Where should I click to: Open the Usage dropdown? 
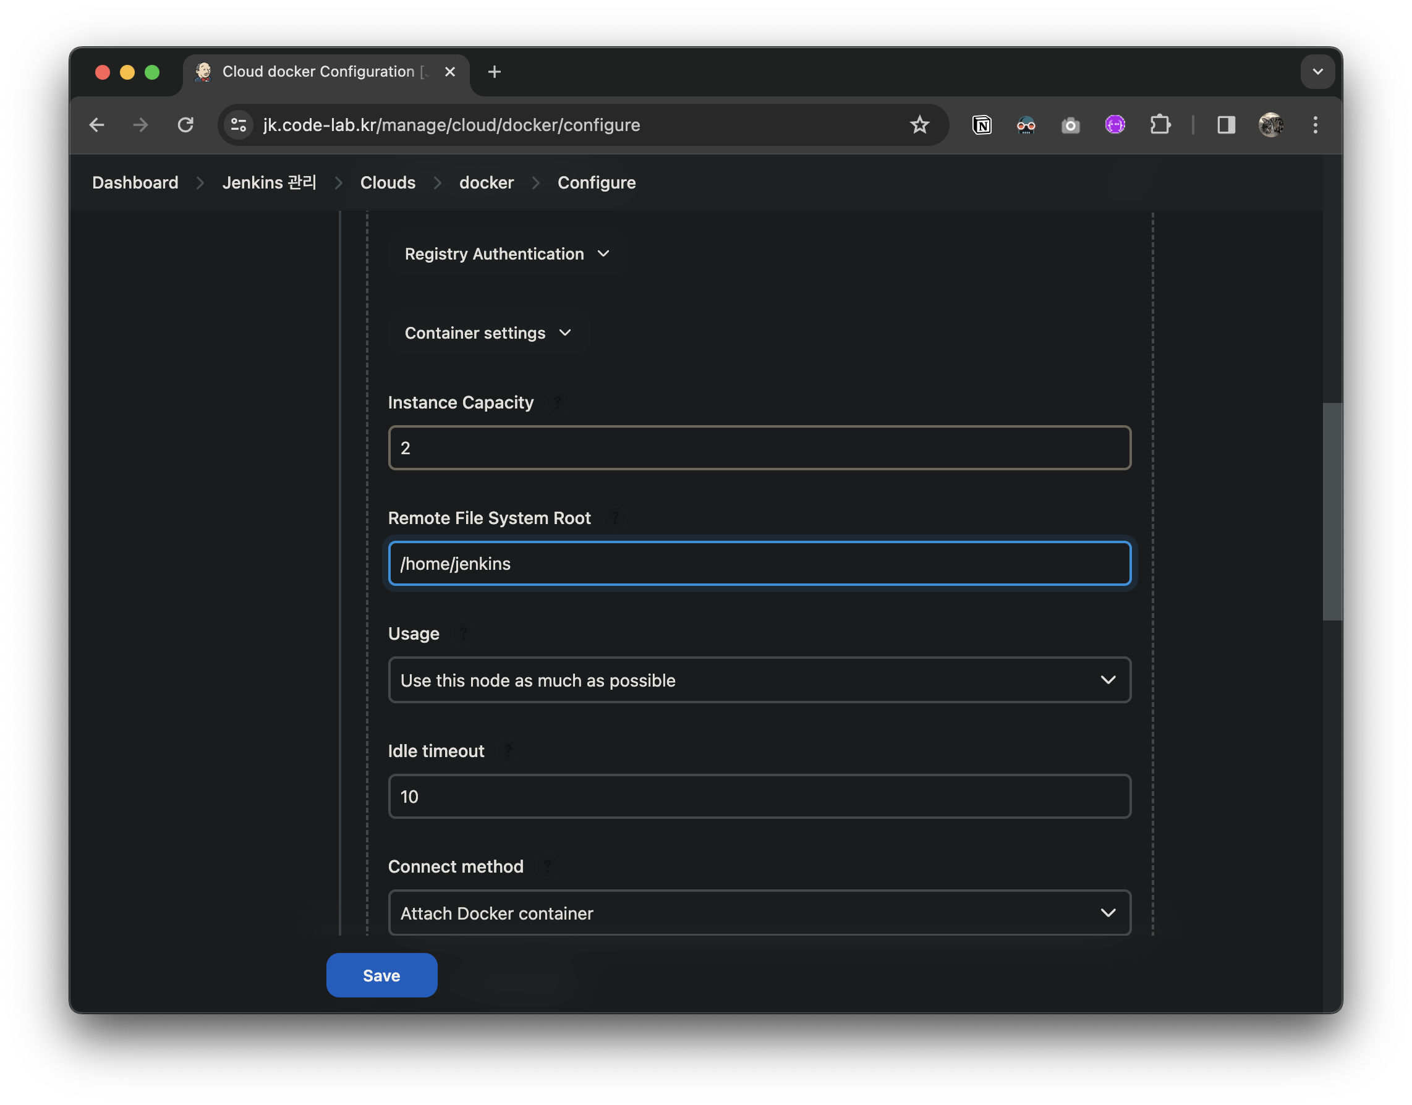(759, 680)
